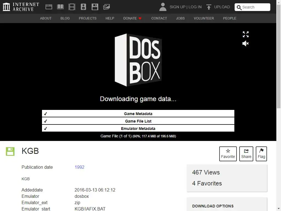Image resolution: width=281 pixels, height=211 pixels.
Task: Open the PROJECTS menu item
Action: click(88, 18)
